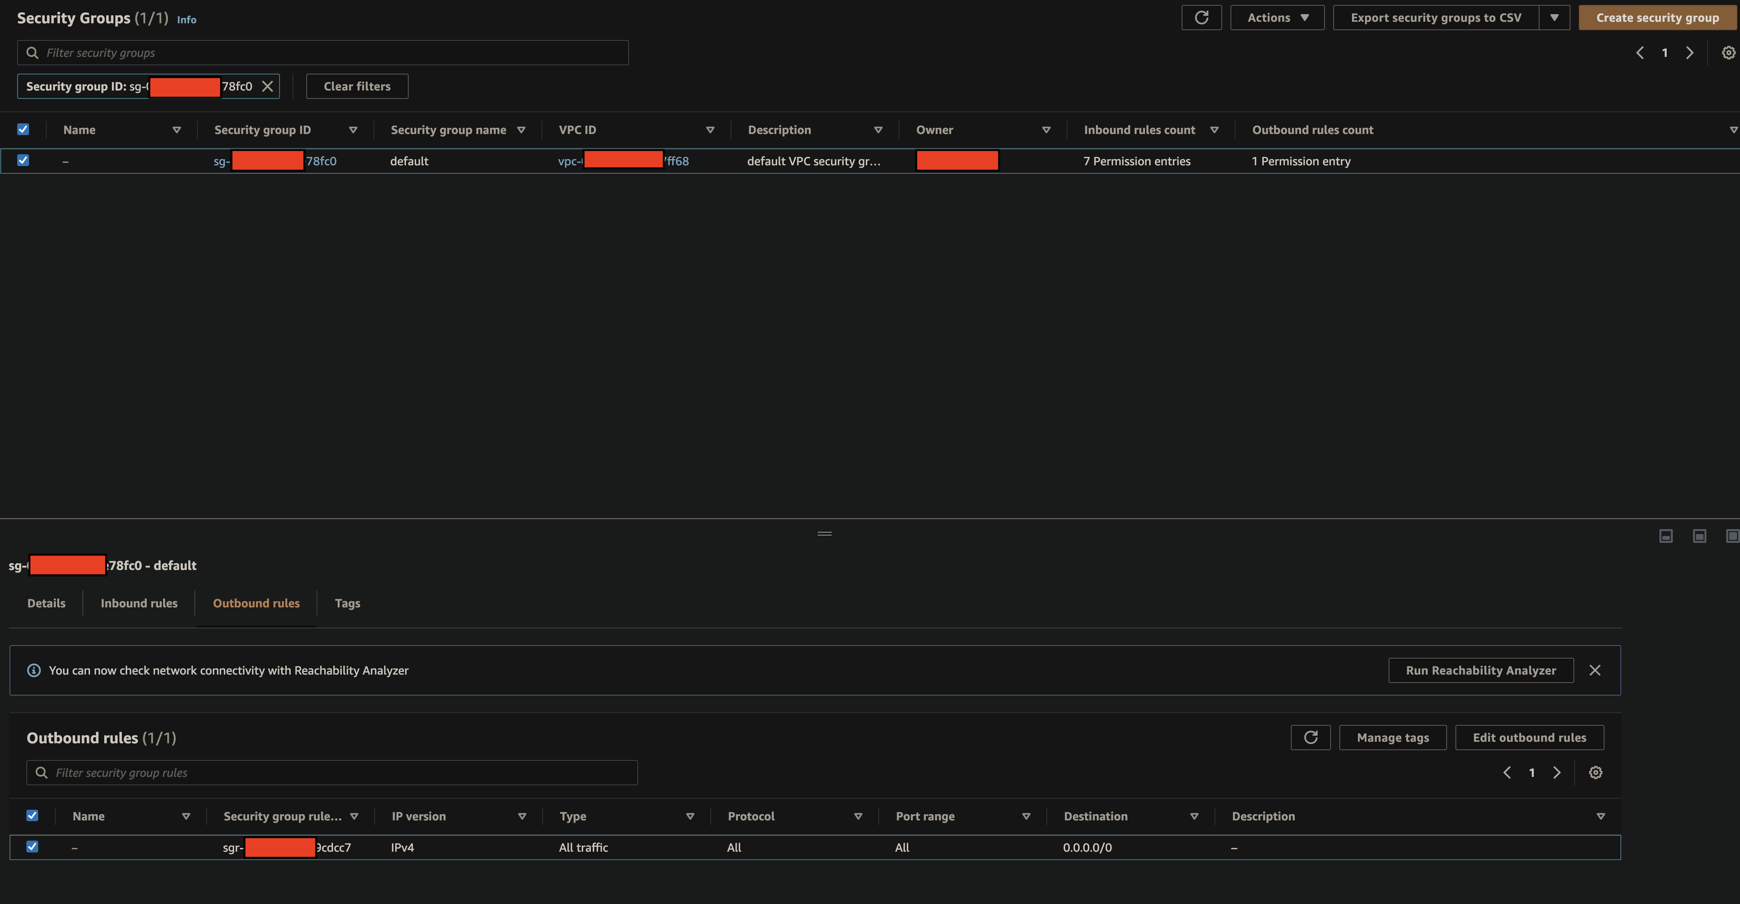Open the Actions dropdown menu

pyautogui.click(x=1277, y=18)
